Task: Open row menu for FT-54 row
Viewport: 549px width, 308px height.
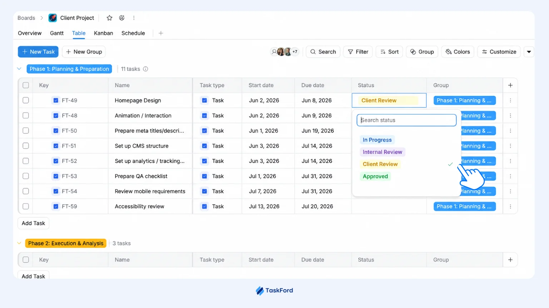Action: pos(510,191)
